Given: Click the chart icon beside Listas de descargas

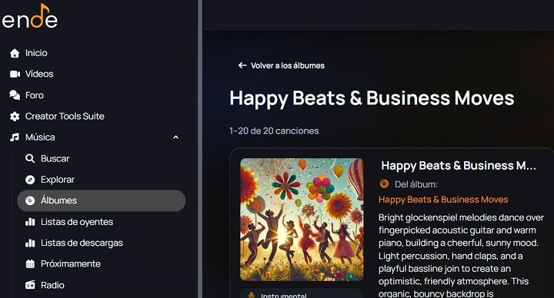Looking at the screenshot, I should tap(30, 243).
